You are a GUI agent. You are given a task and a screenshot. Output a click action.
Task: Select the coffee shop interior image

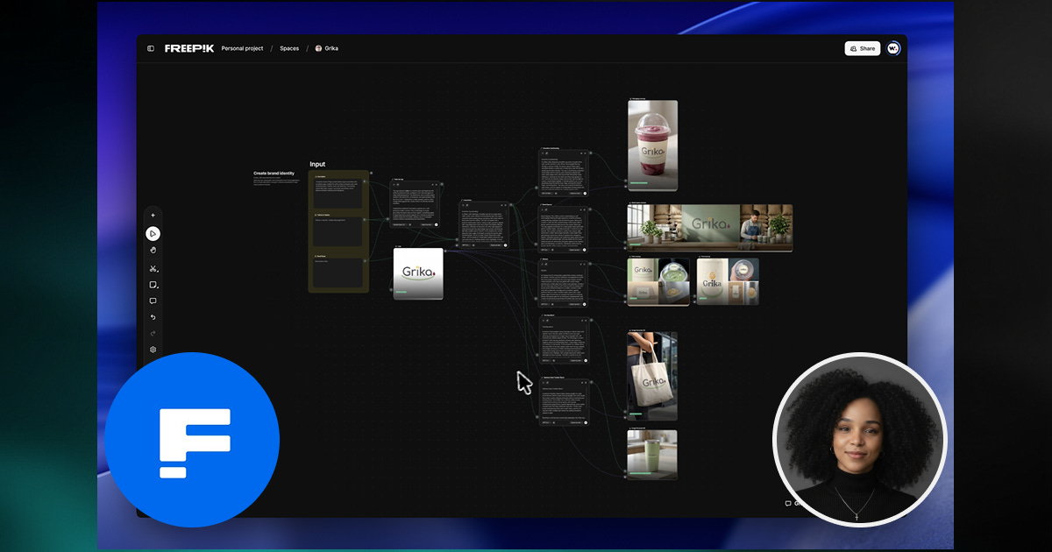pos(710,229)
